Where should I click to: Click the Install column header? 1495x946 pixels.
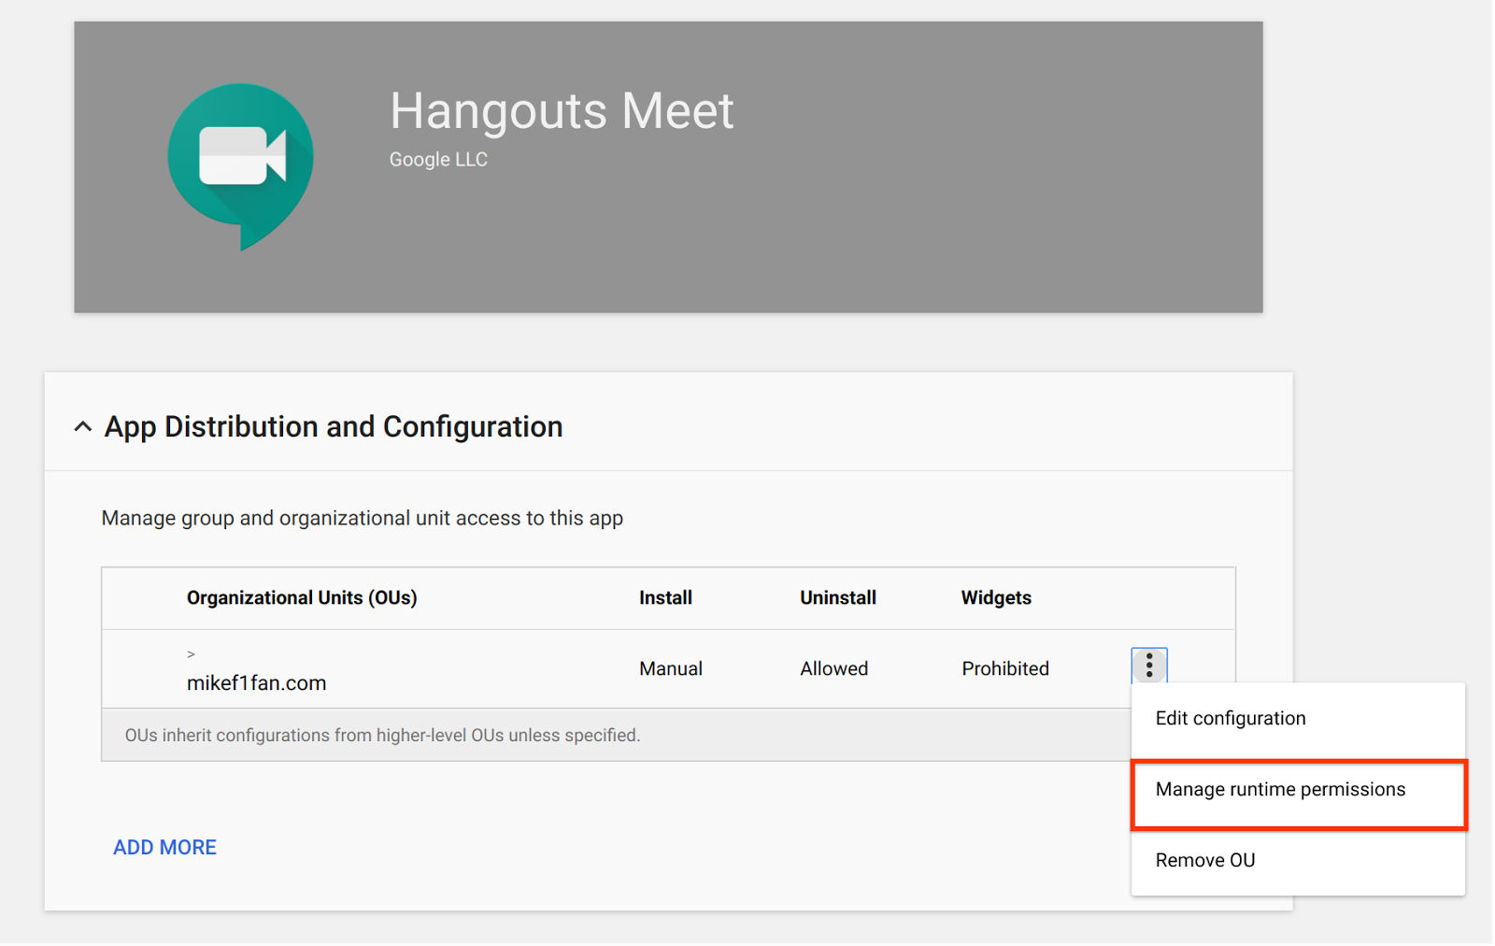665,598
